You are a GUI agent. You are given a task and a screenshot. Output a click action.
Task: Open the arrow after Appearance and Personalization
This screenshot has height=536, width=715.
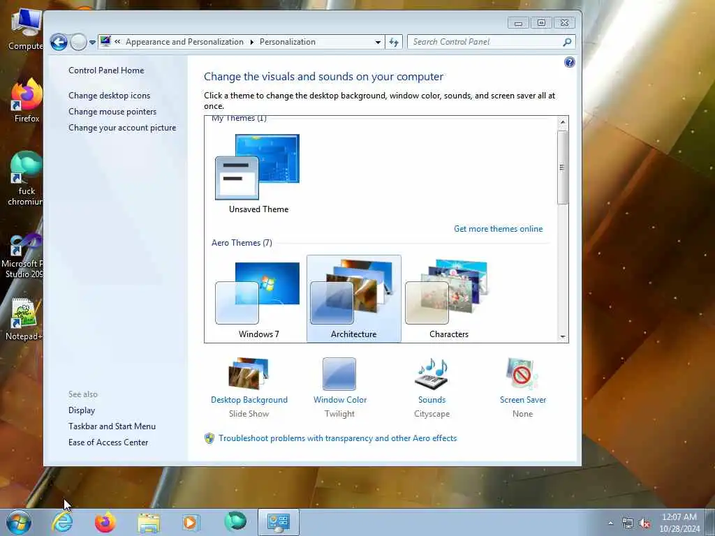click(x=251, y=42)
